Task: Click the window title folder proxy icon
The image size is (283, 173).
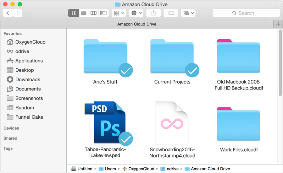Action: pyautogui.click(x=118, y=4)
